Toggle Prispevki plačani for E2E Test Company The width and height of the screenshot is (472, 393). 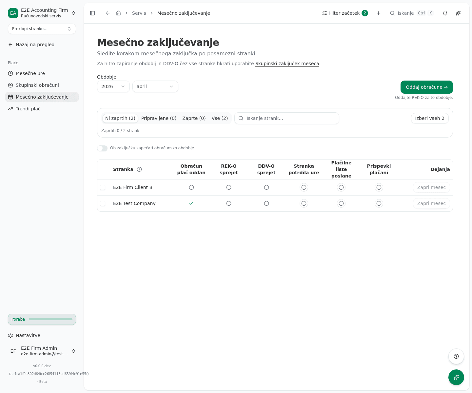click(379, 203)
